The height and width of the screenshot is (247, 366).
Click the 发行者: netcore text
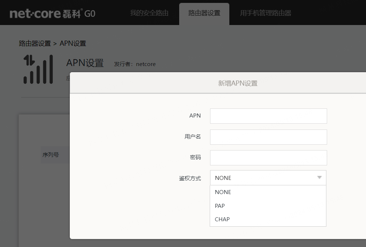(x=135, y=64)
